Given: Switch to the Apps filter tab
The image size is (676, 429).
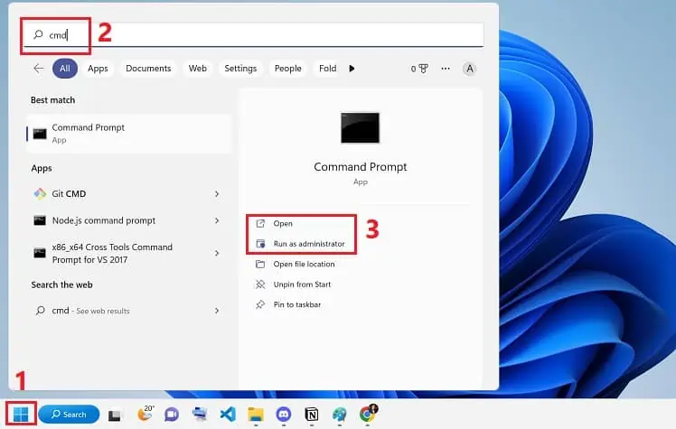Looking at the screenshot, I should coord(98,68).
